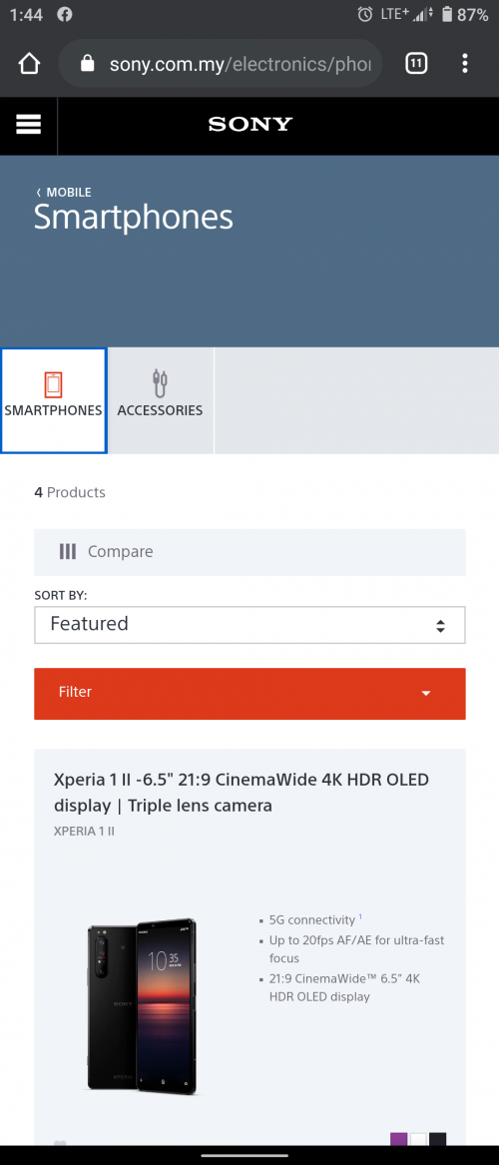Select the purple color swatch
Screen dimensions: 499x1165
[399, 1139]
